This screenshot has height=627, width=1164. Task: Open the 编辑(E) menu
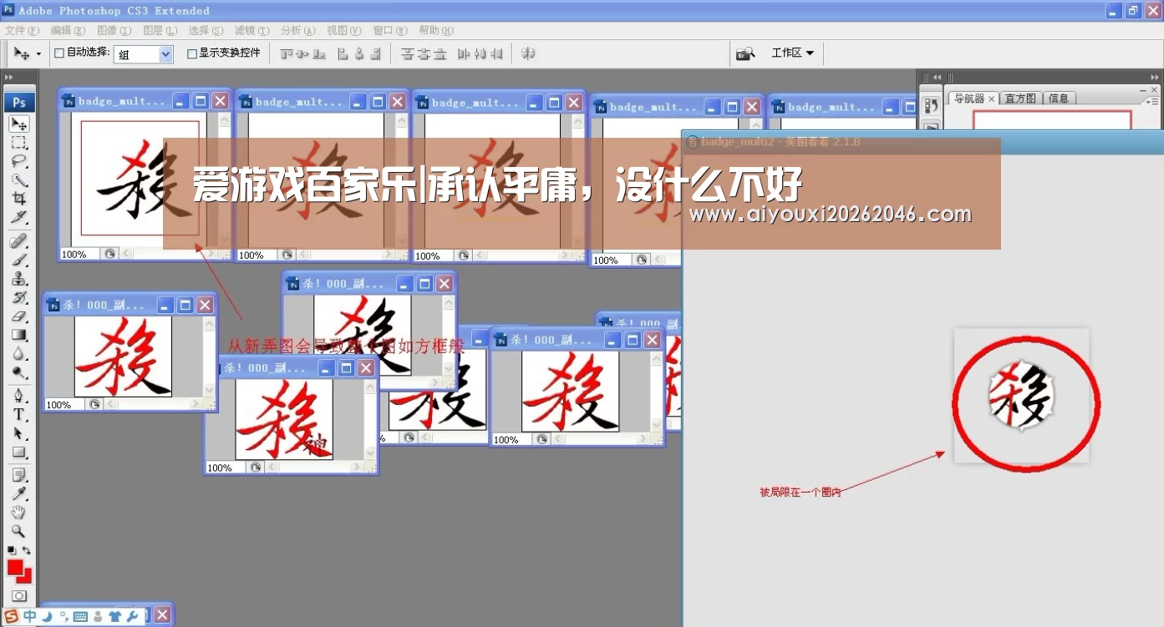pyautogui.click(x=68, y=31)
